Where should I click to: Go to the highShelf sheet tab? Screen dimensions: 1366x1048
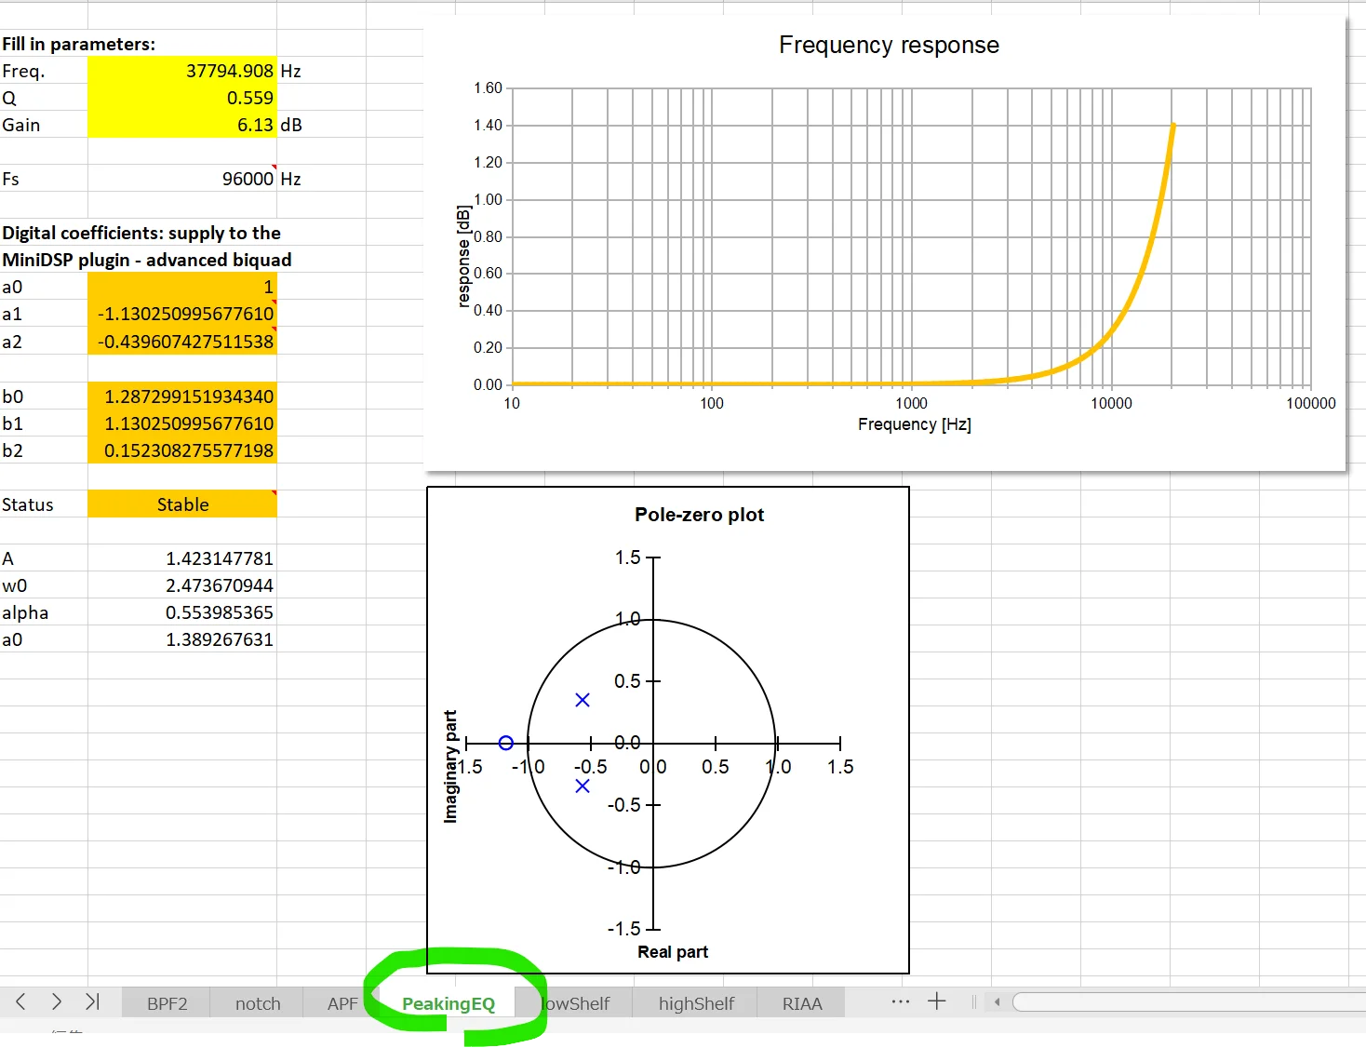coord(695,1003)
